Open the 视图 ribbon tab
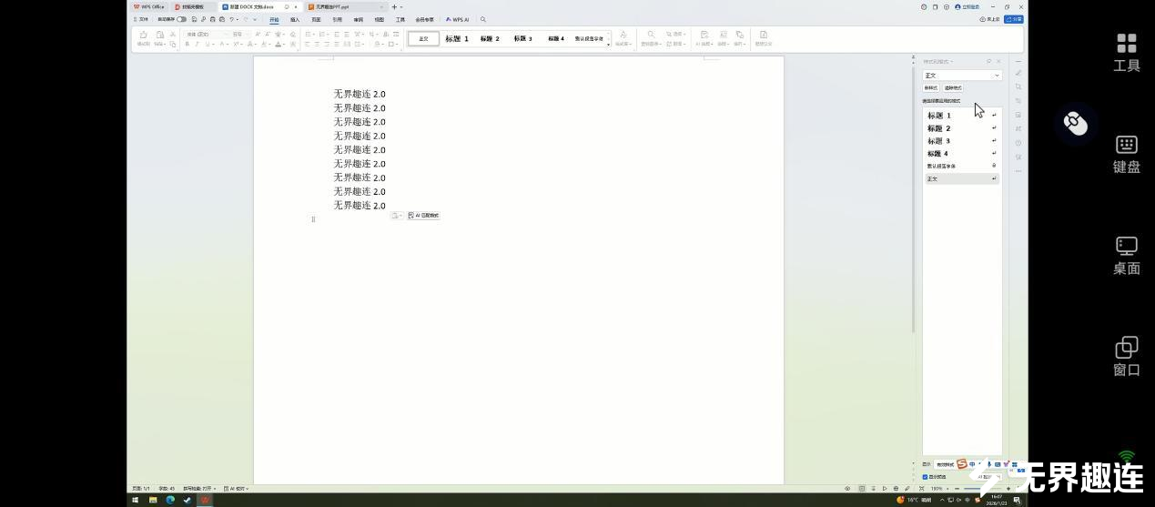 [x=380, y=19]
